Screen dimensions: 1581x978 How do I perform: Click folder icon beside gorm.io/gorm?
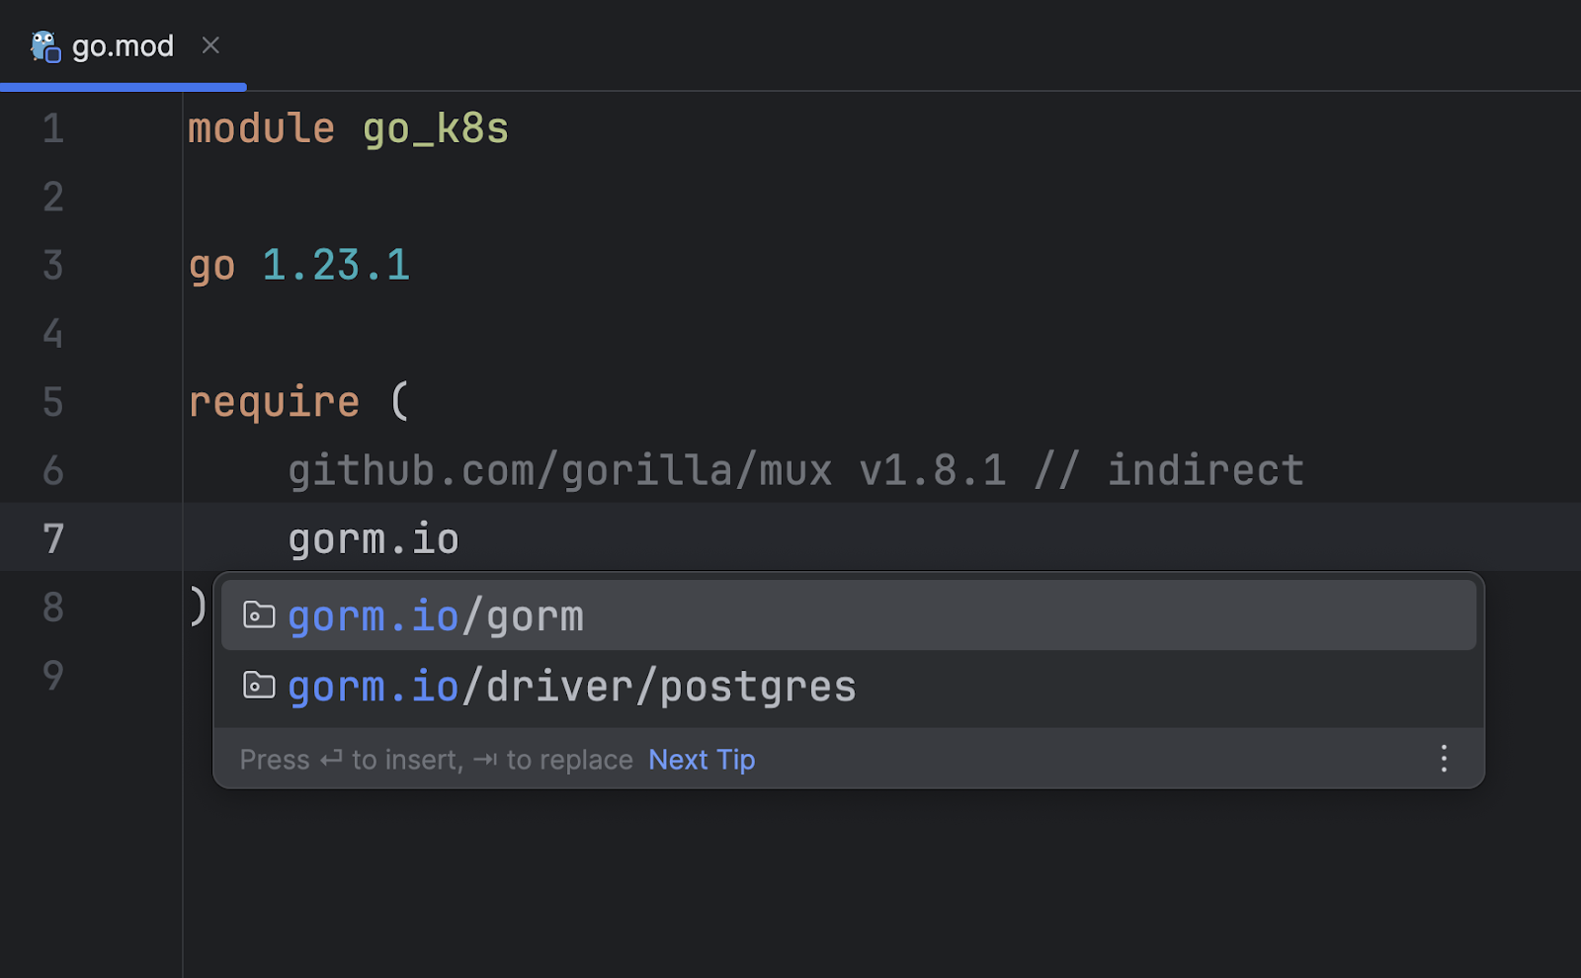point(259,614)
